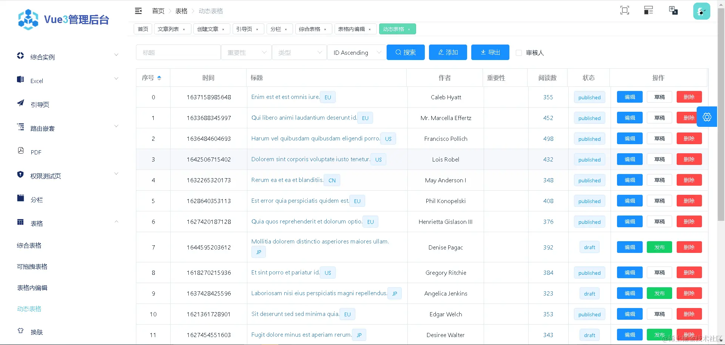The width and height of the screenshot is (725, 345).
Task: Click the Vue3 logo icon
Action: (28, 20)
